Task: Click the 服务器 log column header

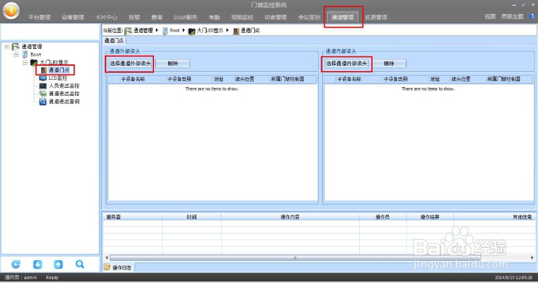Action: (x=132, y=217)
